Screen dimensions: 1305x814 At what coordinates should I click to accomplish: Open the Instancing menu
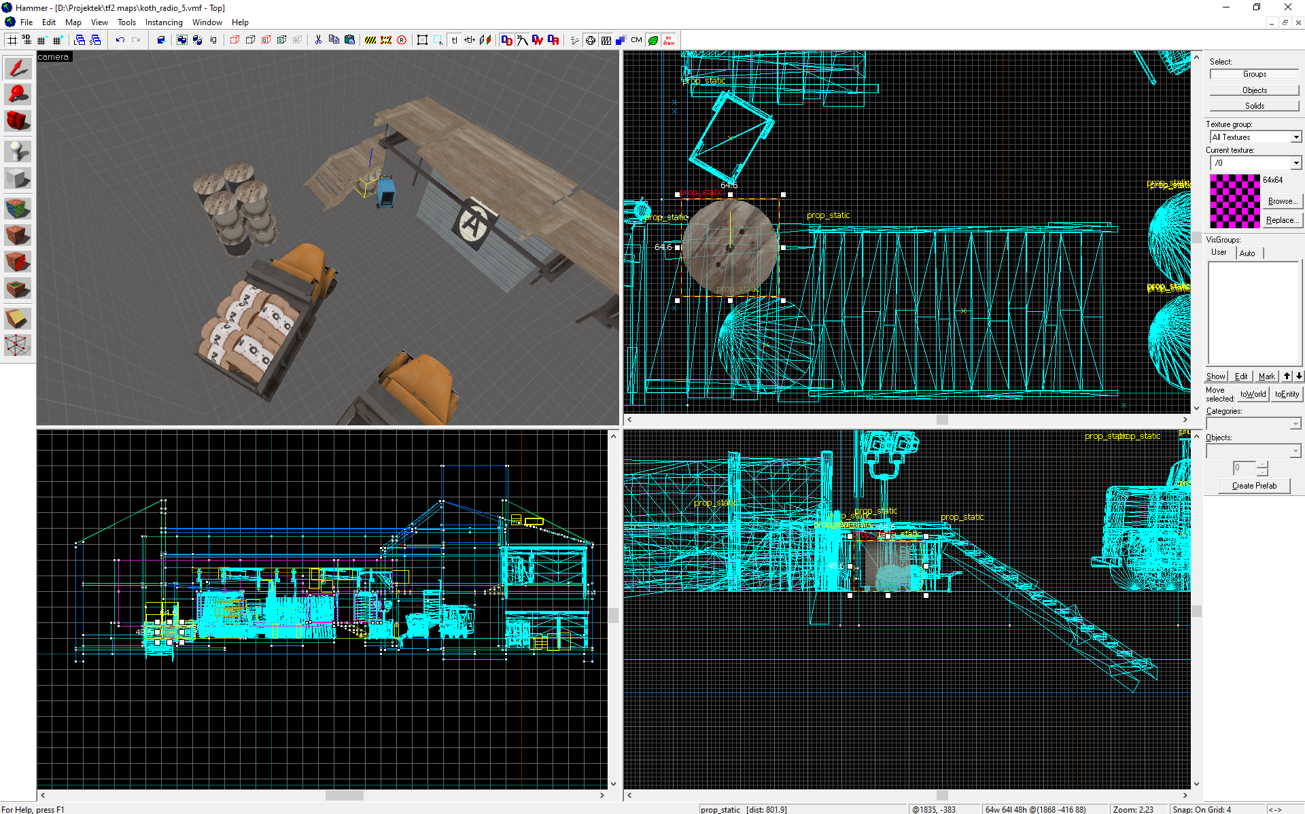pyautogui.click(x=164, y=22)
